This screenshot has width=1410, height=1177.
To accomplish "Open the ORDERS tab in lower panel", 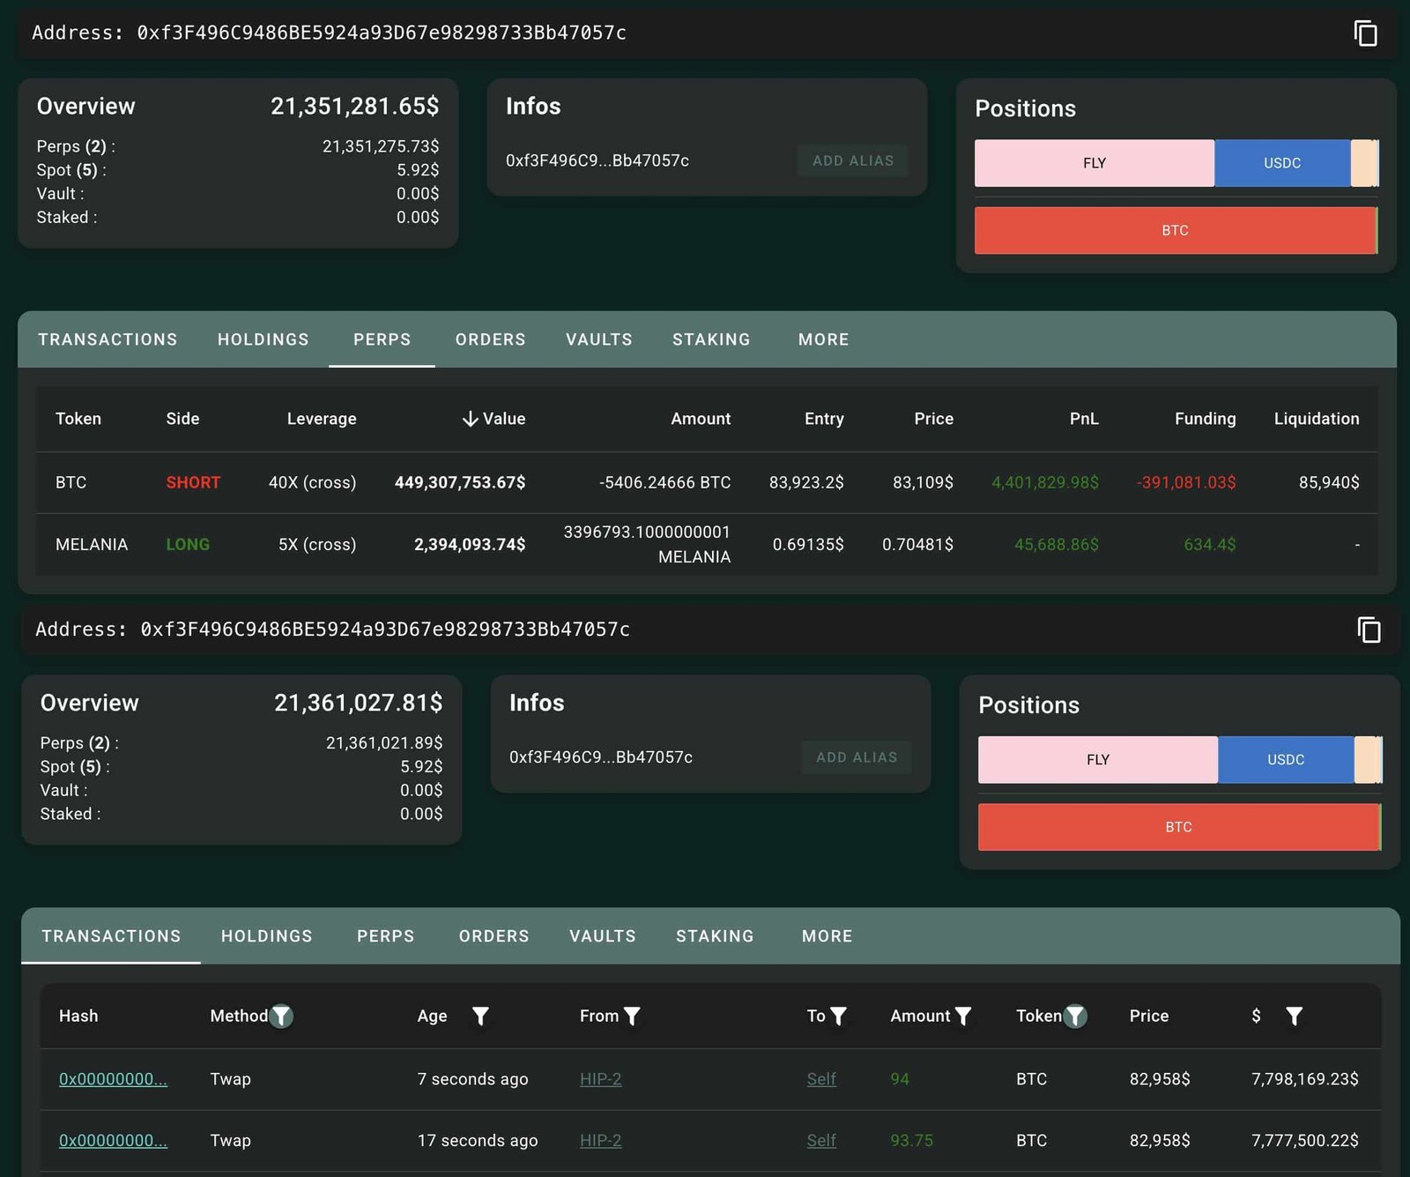I will point(493,936).
